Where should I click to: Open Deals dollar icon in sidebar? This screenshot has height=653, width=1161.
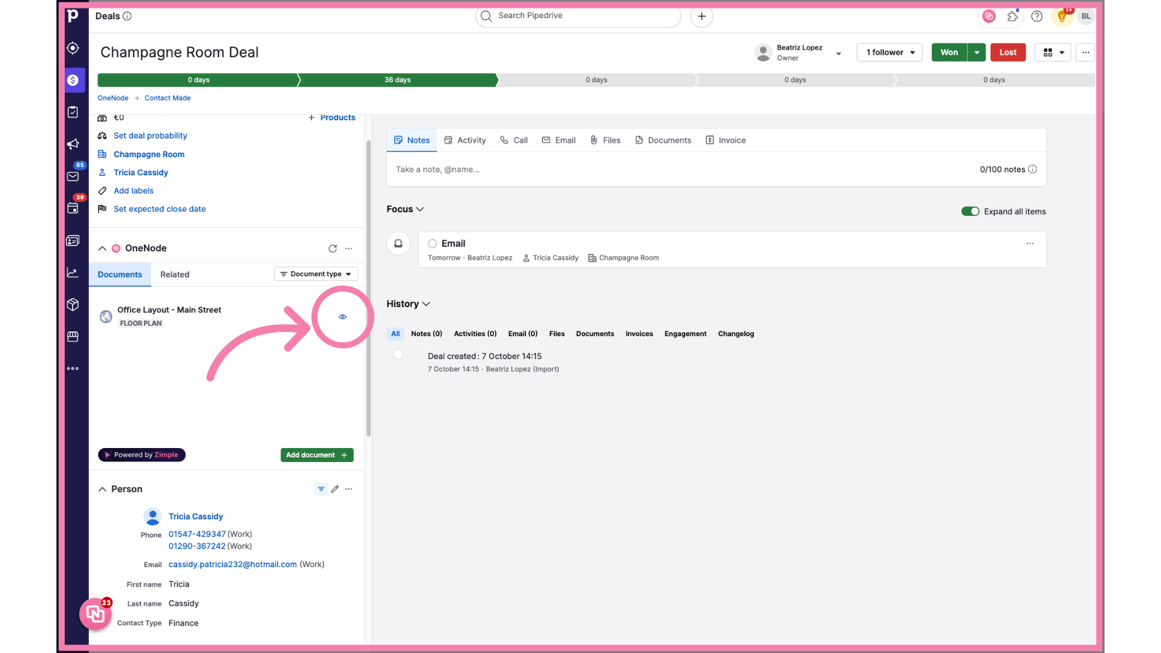(x=73, y=80)
